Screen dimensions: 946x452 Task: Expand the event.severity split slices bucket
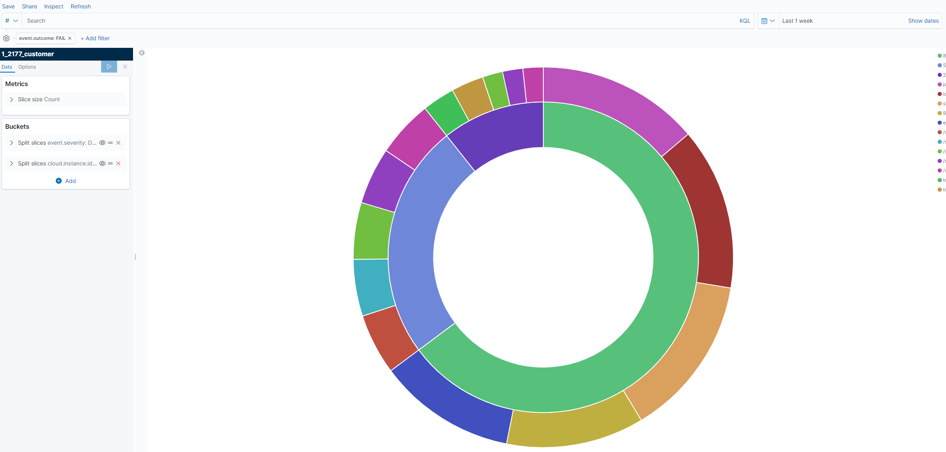[12, 143]
